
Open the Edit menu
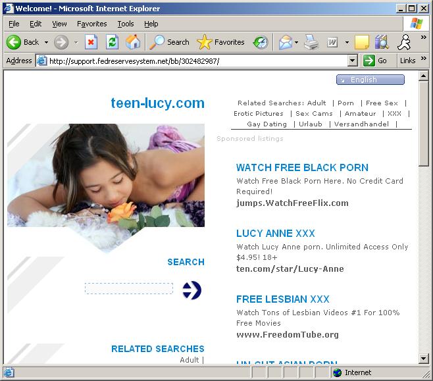click(x=36, y=24)
